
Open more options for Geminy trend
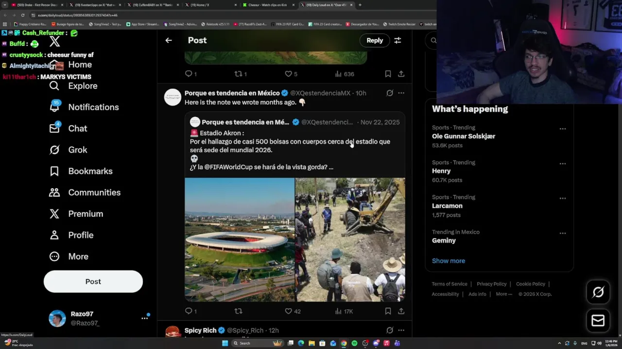563,233
